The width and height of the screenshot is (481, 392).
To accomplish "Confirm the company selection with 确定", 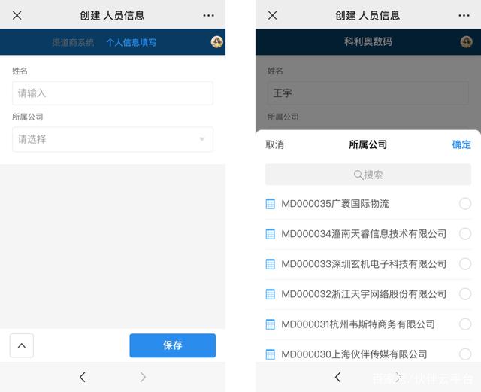I will (461, 144).
